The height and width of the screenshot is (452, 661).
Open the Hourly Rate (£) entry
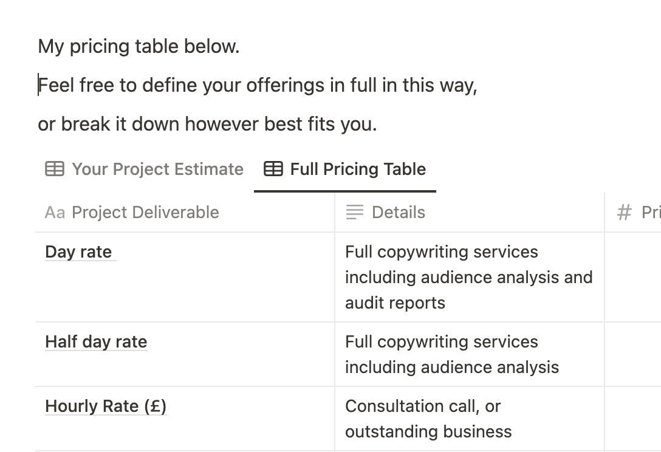tap(106, 406)
